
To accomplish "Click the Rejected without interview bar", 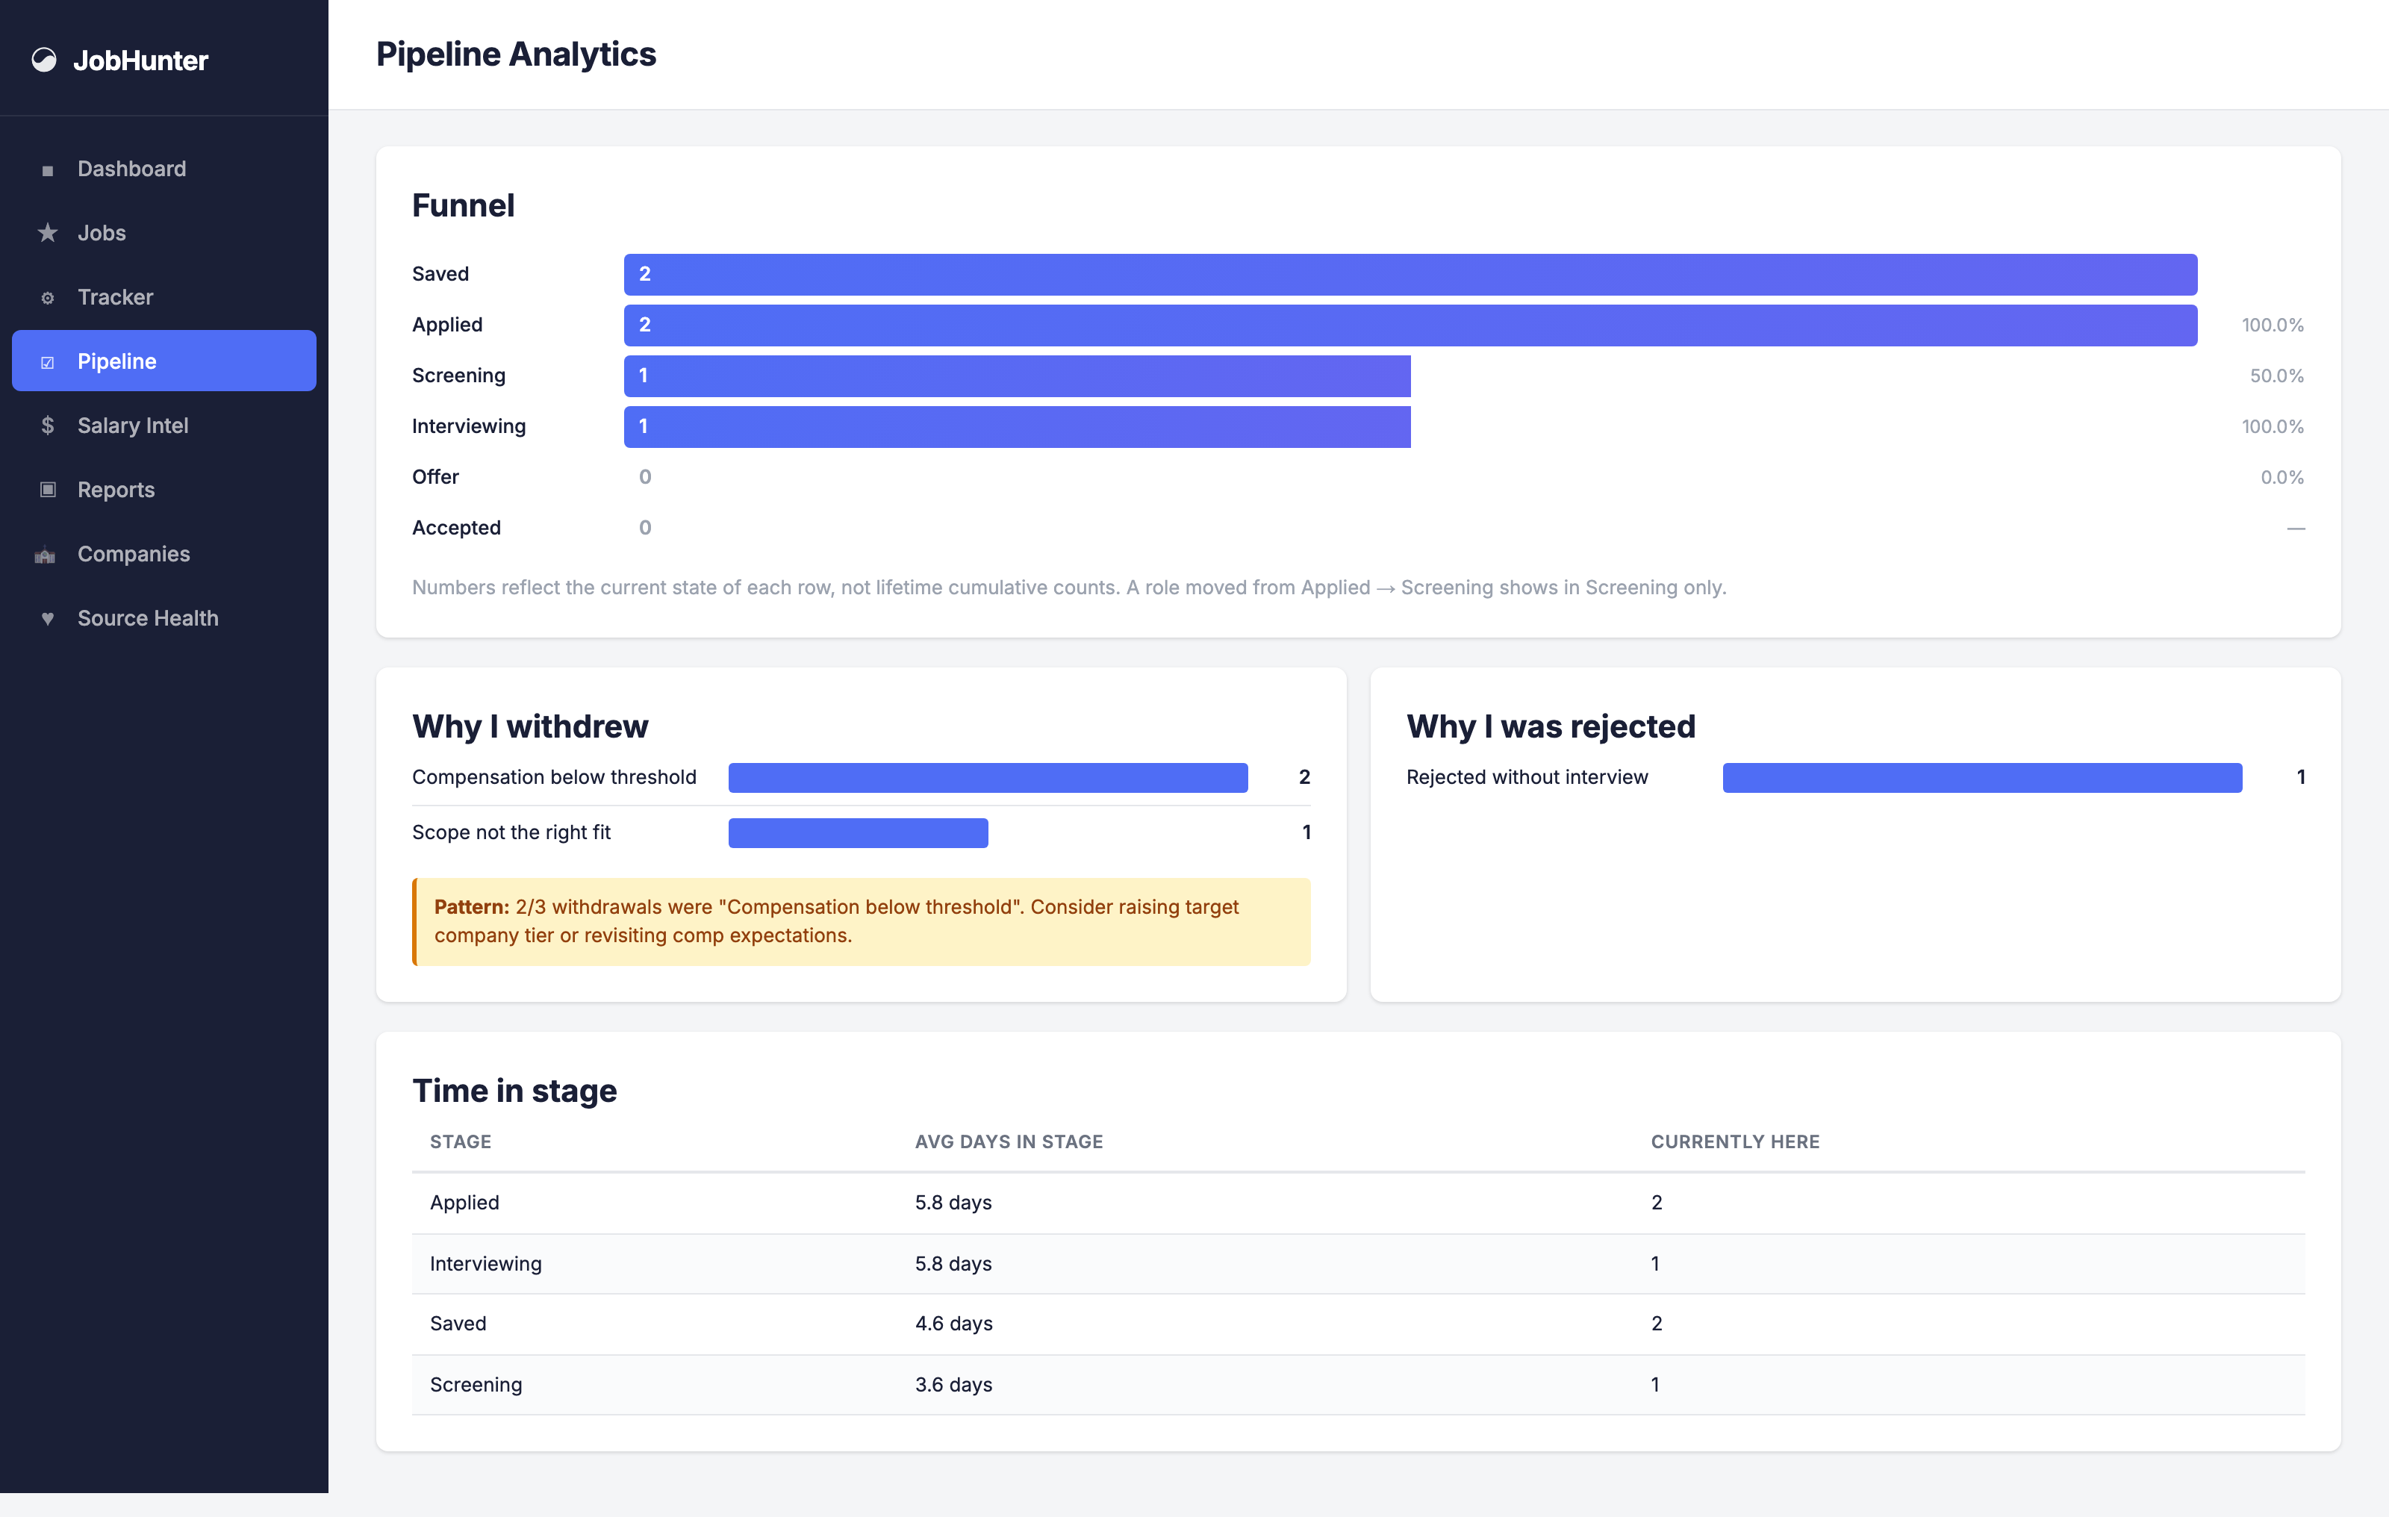I will click(x=1982, y=777).
